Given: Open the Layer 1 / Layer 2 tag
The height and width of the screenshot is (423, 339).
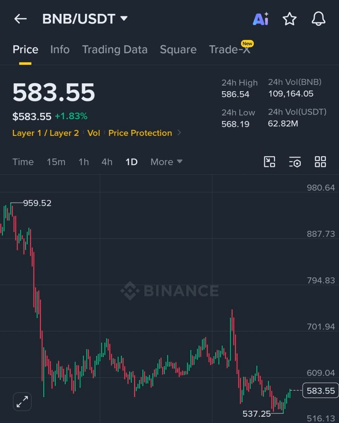Looking at the screenshot, I should [46, 133].
